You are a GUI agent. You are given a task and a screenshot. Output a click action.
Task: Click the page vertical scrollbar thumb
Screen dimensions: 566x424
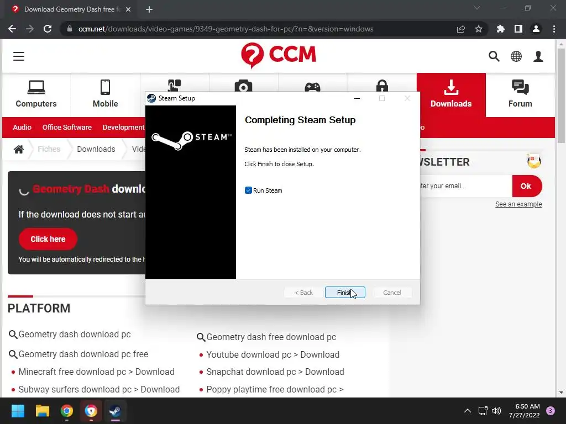(560, 96)
